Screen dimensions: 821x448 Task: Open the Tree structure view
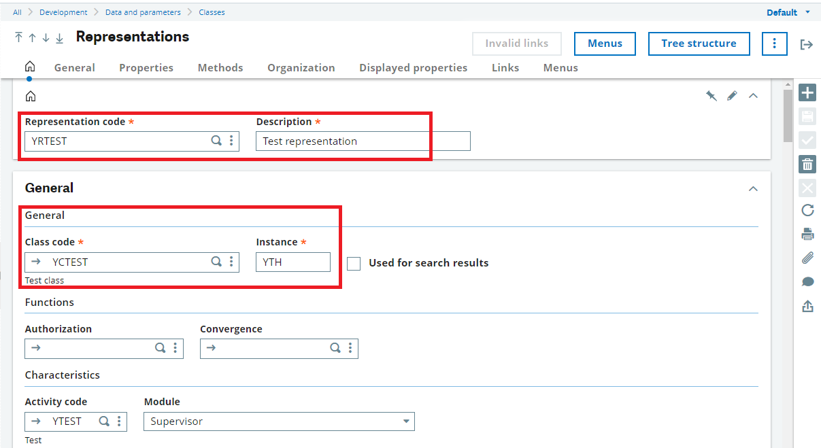[699, 44]
